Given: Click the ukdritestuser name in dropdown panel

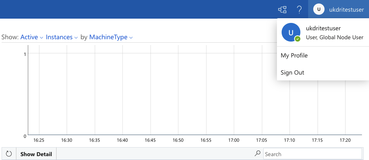Looking at the screenshot, I should [323, 28].
